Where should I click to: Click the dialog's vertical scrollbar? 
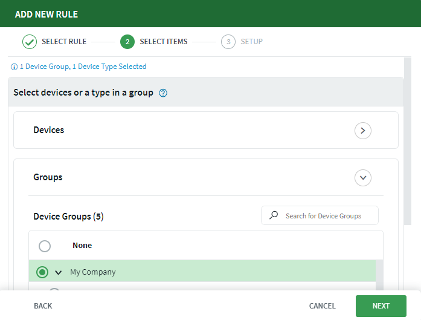click(x=408, y=141)
